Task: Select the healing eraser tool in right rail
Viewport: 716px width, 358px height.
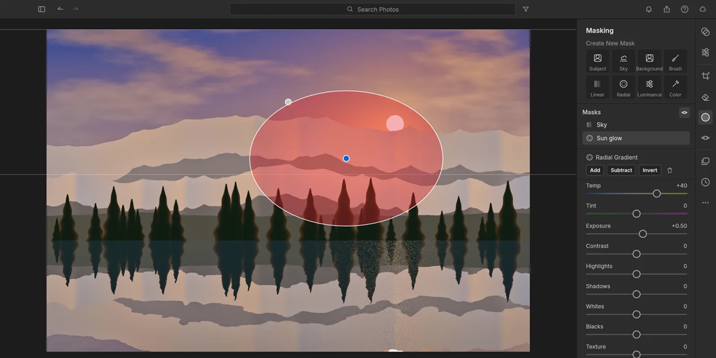Action: (705, 97)
